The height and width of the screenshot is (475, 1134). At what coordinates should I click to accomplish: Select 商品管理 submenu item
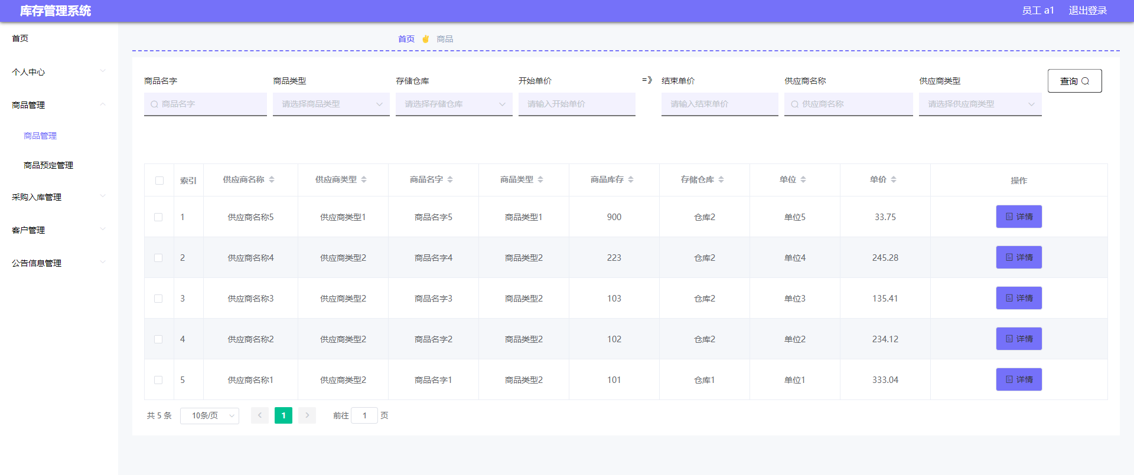click(x=40, y=136)
